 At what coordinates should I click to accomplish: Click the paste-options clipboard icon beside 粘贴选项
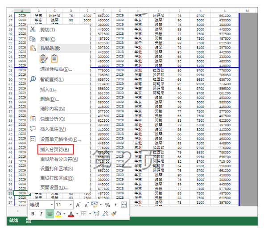33,48
